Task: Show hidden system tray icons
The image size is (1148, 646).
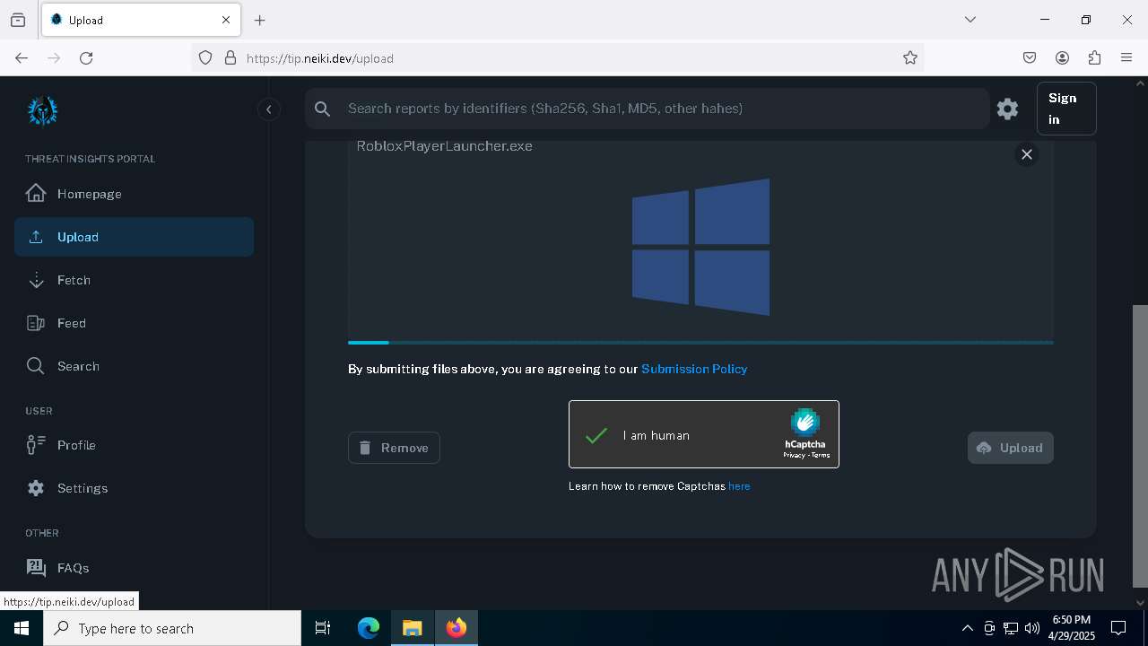Action: (x=967, y=628)
